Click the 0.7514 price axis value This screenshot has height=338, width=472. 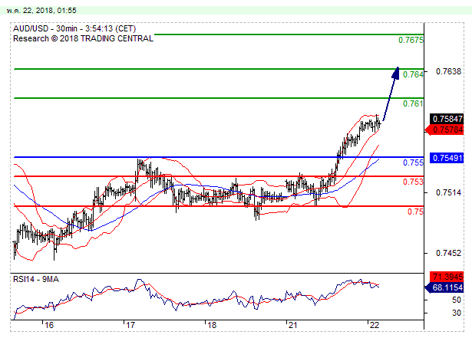(448, 192)
